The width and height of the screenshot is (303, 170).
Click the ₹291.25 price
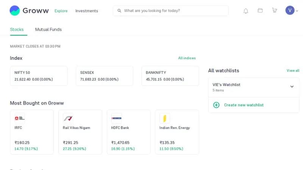tap(70, 143)
